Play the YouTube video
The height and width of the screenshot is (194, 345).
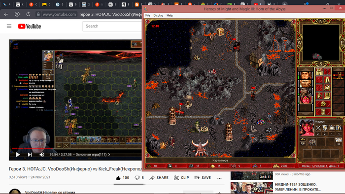point(18,155)
